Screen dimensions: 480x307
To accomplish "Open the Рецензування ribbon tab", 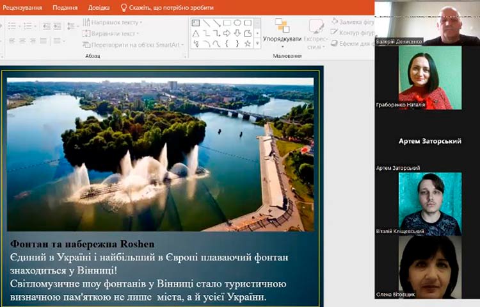I will coord(22,8).
